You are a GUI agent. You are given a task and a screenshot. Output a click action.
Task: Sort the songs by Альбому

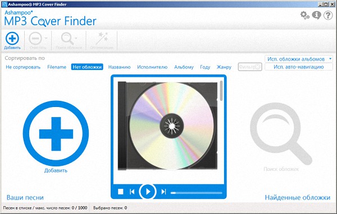(x=184, y=67)
